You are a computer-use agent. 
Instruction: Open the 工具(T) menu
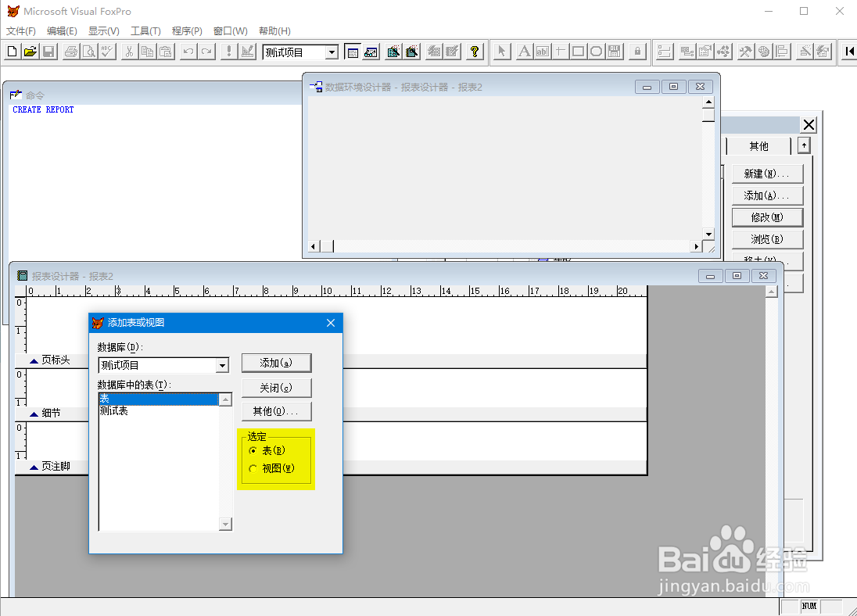[145, 31]
